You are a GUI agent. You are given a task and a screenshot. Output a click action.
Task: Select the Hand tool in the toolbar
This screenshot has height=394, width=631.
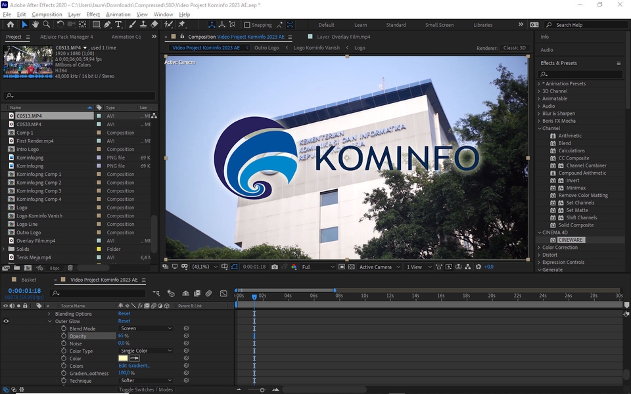pyautogui.click(x=36, y=25)
